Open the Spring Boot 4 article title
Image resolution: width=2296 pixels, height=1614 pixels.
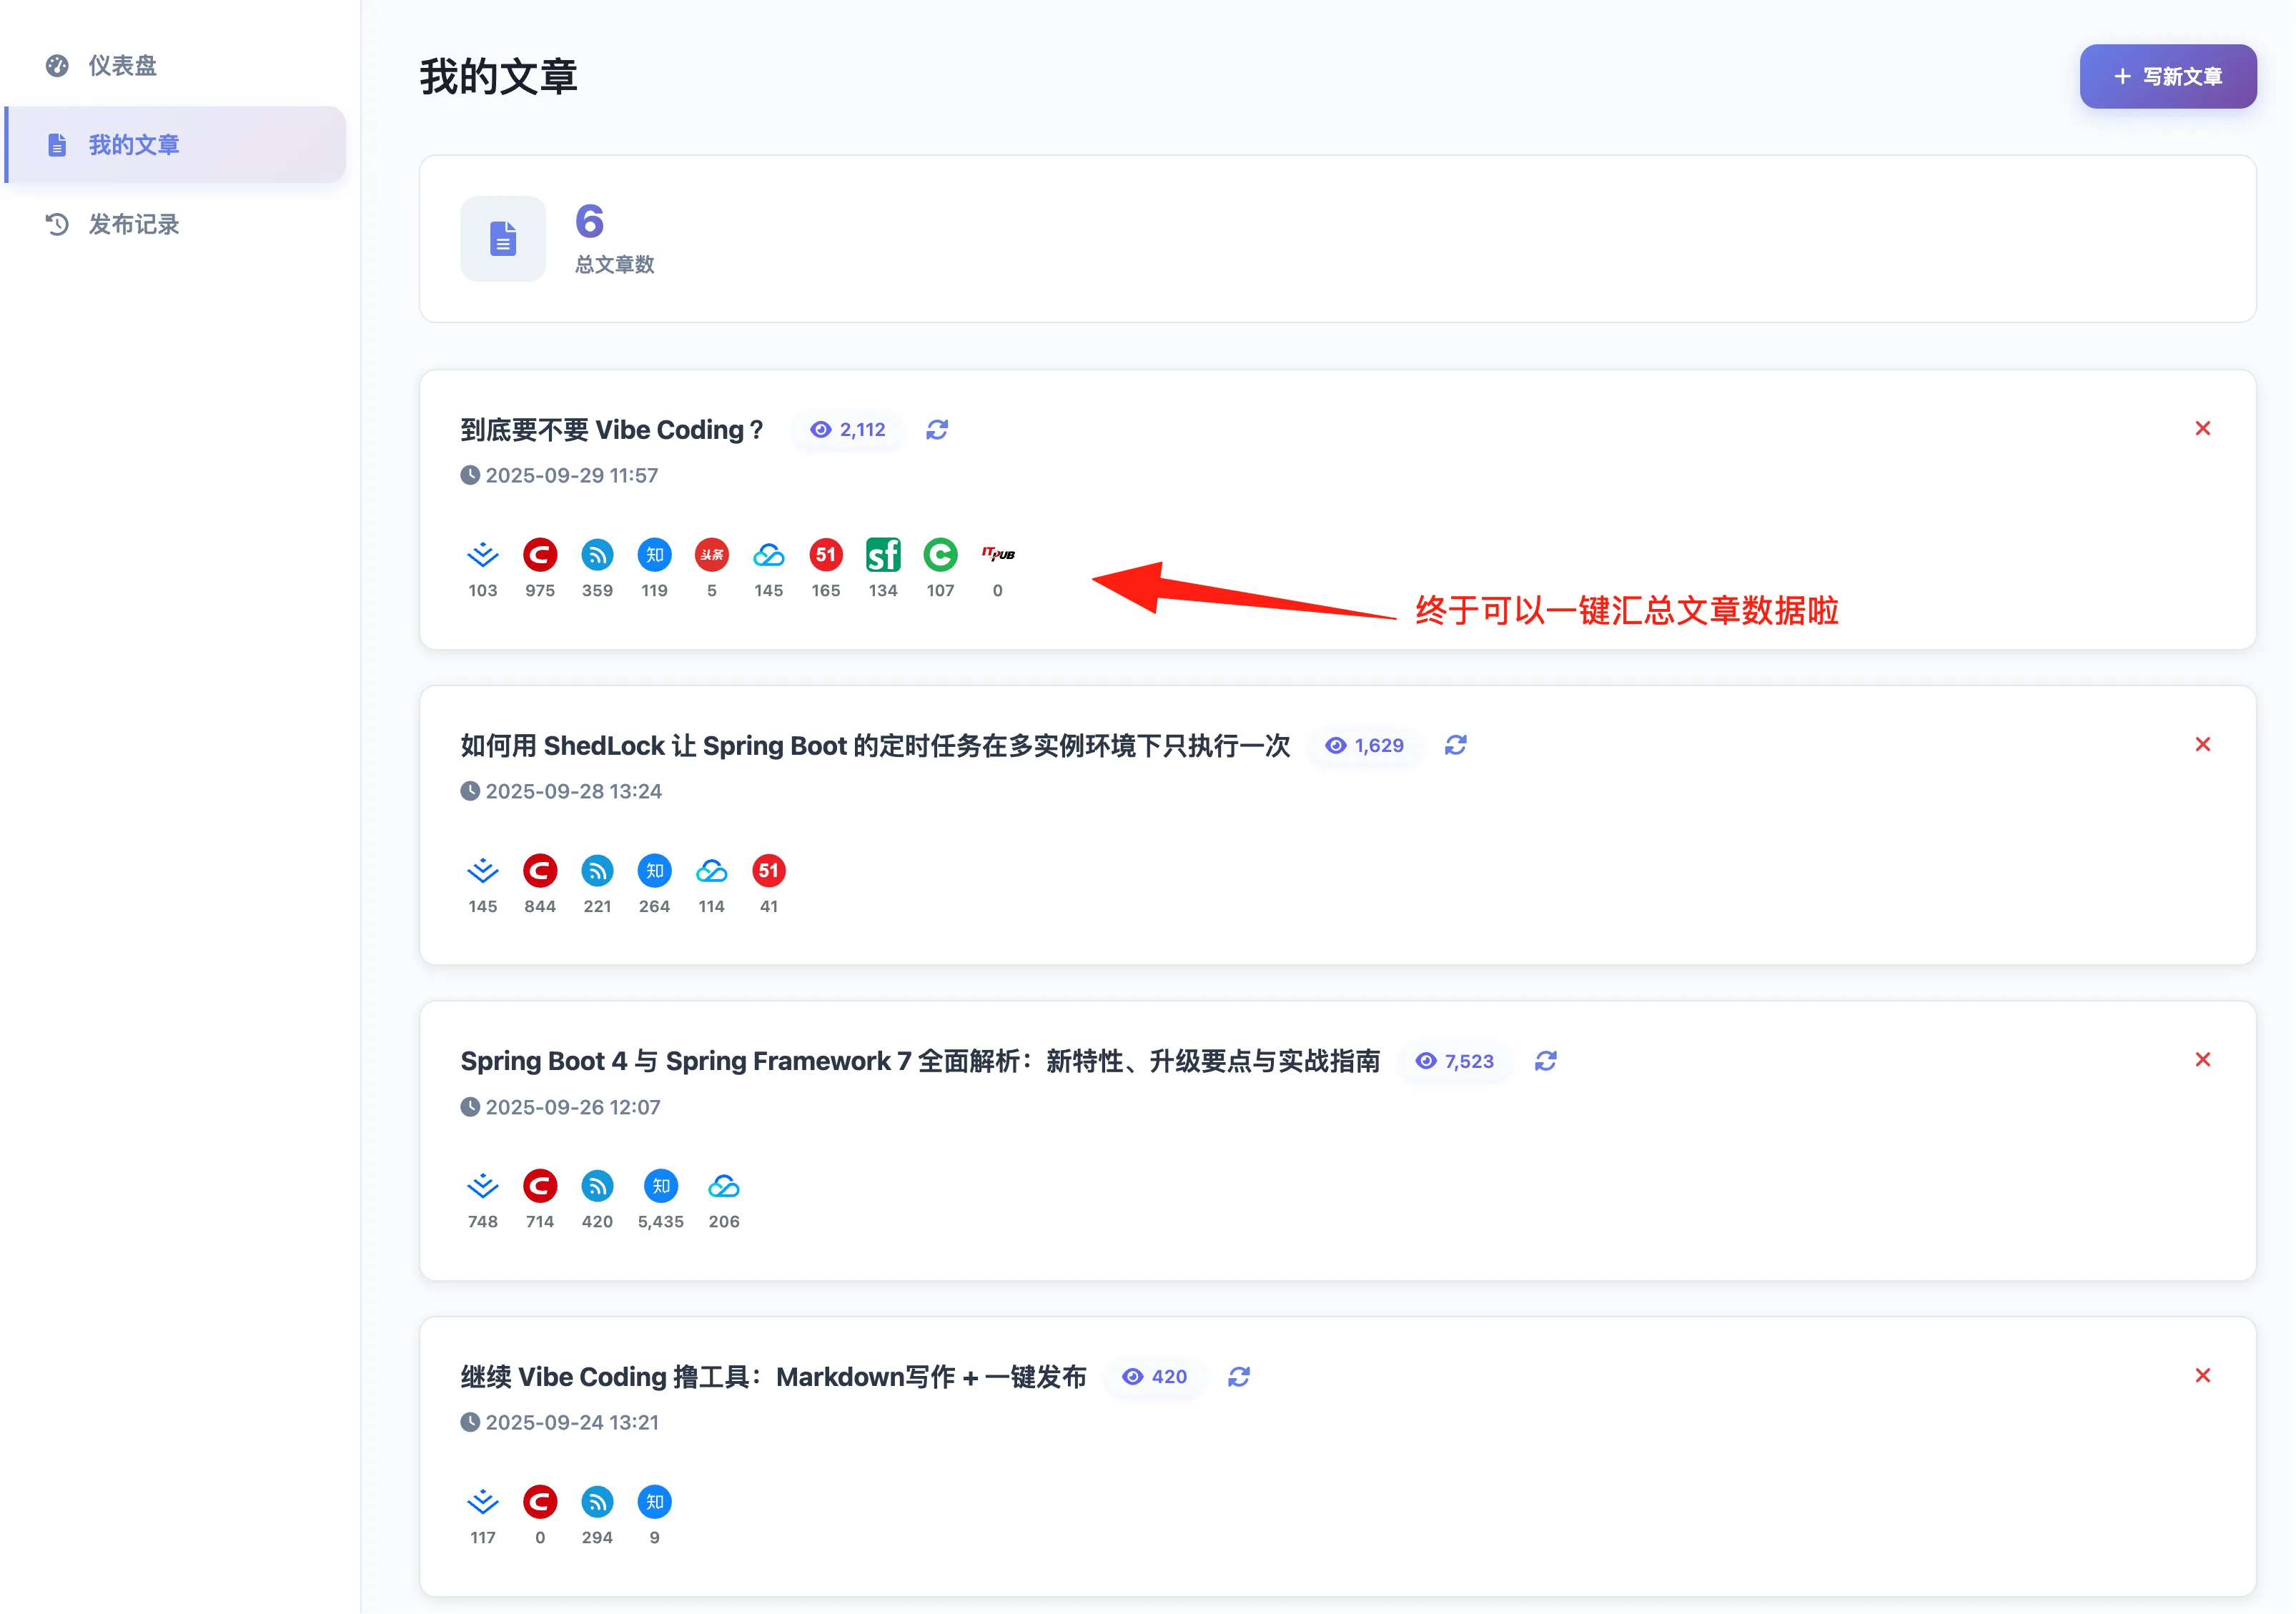coord(919,1061)
